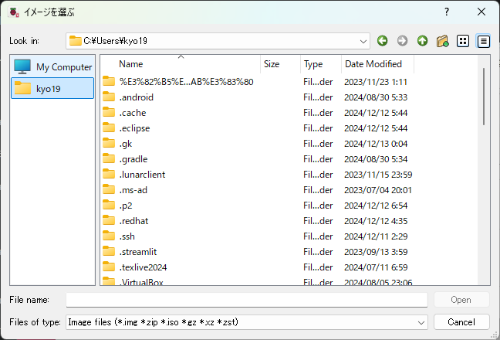Select the .android folder icon
This screenshot has width=500, height=340.
[x=109, y=97]
